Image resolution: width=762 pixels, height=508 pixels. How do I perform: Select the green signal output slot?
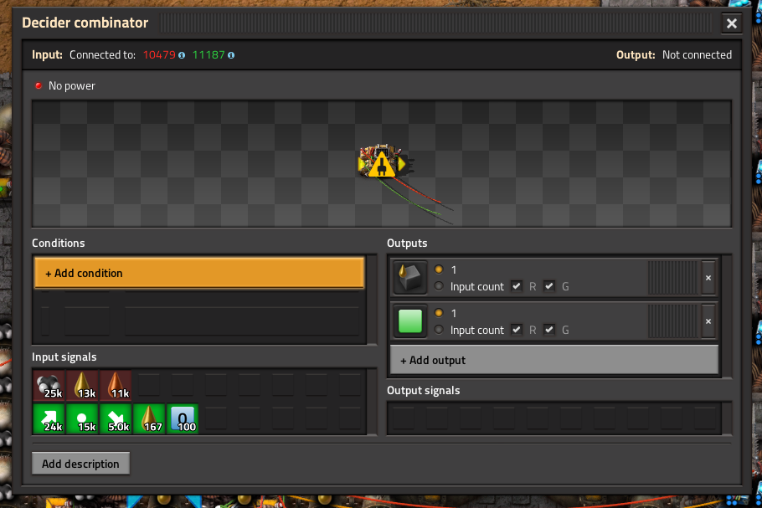pyautogui.click(x=410, y=321)
